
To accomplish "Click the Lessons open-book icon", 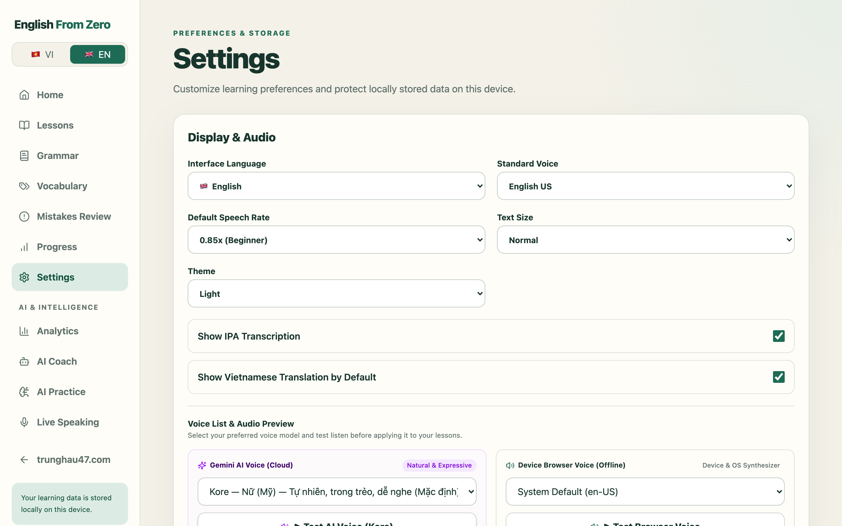I will [x=24, y=125].
